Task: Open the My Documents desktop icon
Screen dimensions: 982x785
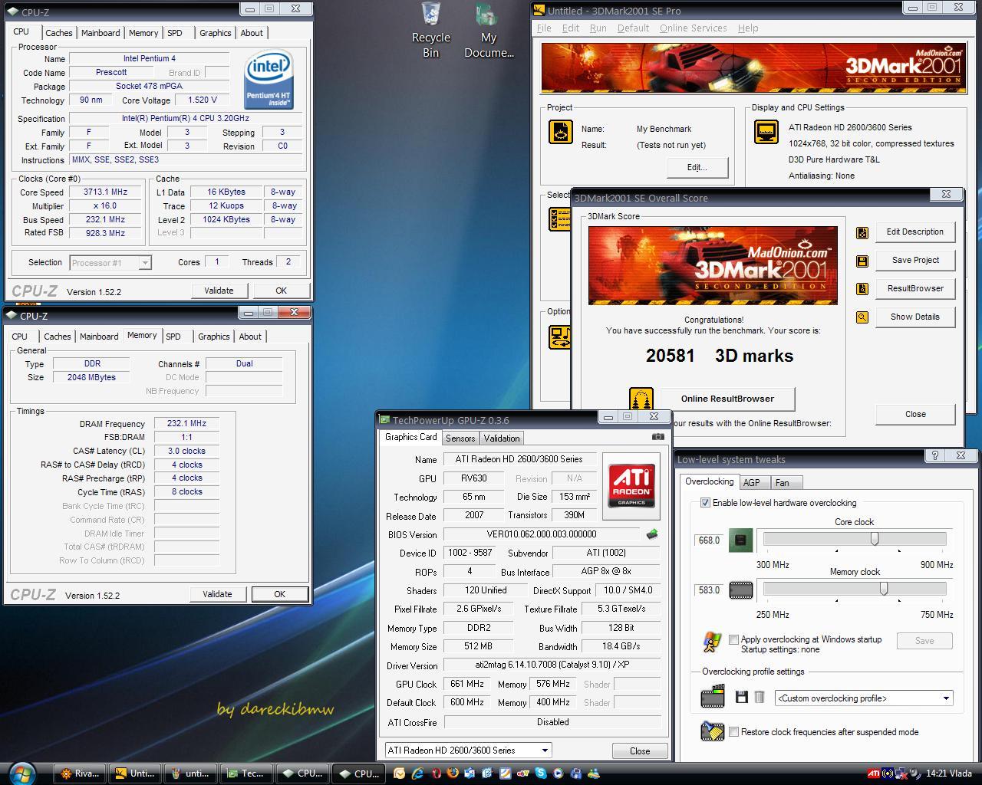Action: pyautogui.click(x=489, y=31)
